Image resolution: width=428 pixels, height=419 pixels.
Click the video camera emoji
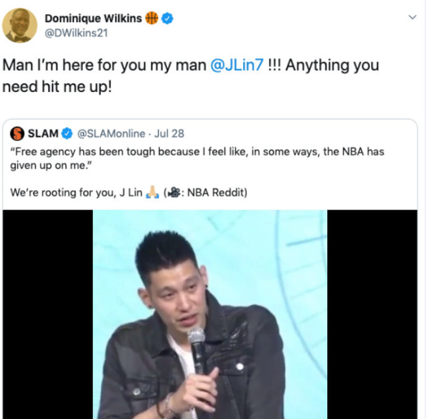click(x=174, y=192)
